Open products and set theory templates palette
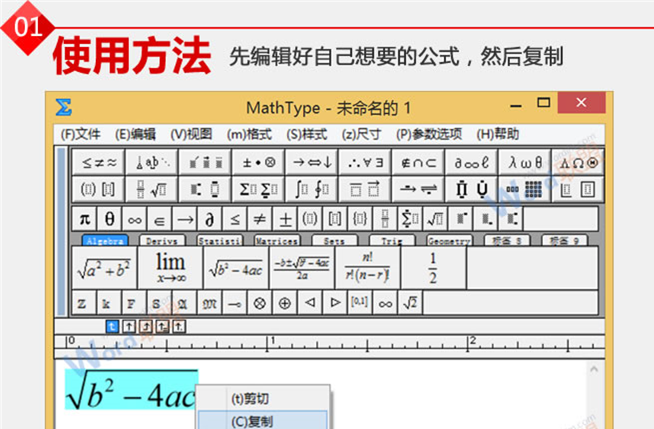This screenshot has height=429, width=654. tap(471, 189)
